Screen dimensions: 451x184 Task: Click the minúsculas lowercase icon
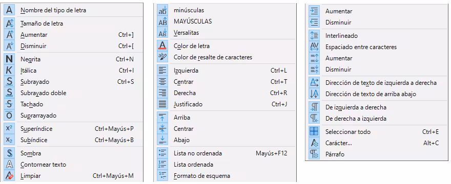tap(162, 10)
